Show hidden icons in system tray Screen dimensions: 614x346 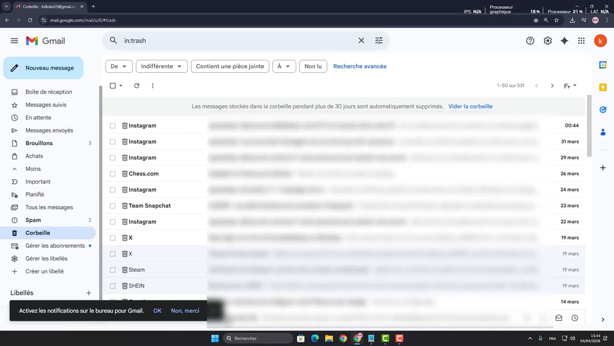(x=530, y=338)
